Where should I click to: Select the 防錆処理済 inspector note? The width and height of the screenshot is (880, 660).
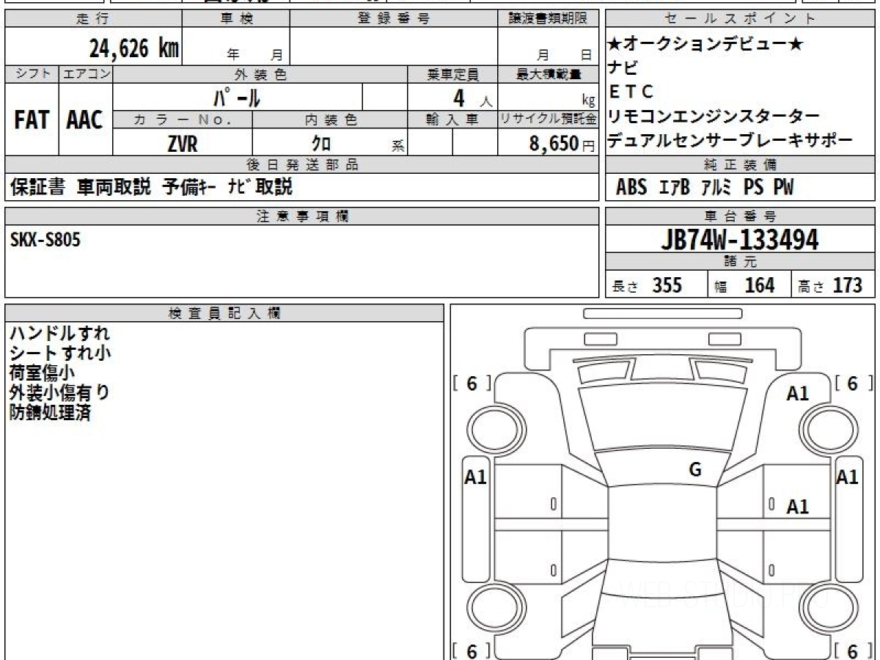coord(51,413)
